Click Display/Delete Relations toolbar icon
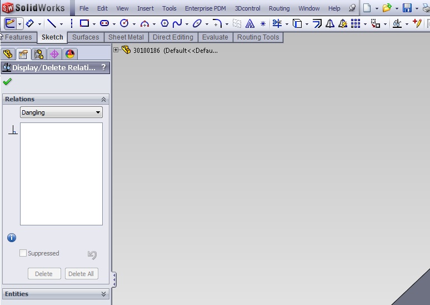This screenshot has width=430, height=305. pos(397,23)
